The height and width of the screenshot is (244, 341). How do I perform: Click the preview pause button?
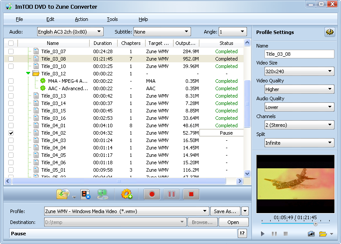click(274, 234)
